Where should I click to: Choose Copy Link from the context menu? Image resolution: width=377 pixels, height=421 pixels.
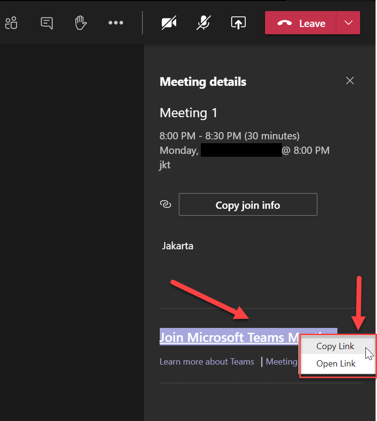(x=337, y=346)
